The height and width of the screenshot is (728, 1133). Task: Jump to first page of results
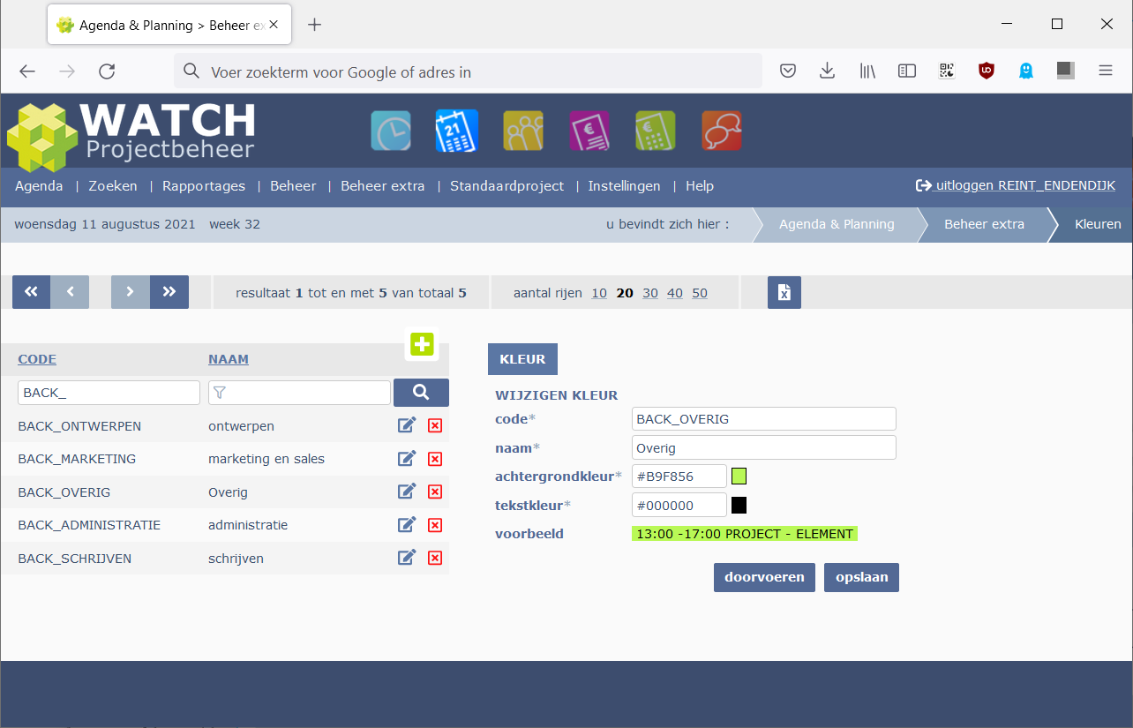[31, 292]
